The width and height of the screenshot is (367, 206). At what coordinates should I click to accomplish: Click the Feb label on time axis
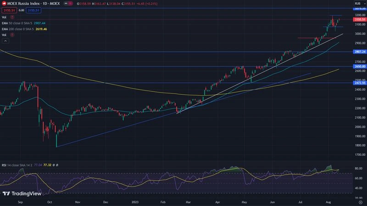[163, 202]
